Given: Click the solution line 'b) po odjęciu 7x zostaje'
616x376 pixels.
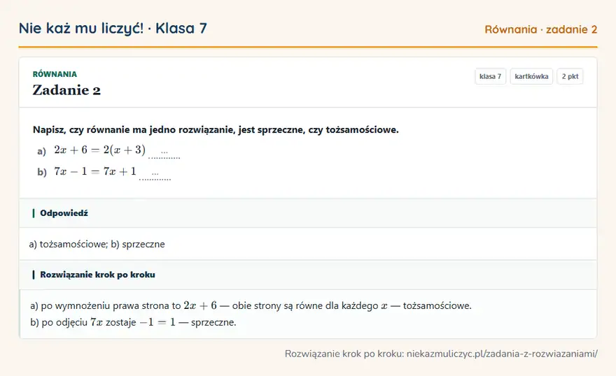Looking at the screenshot, I should click(133, 322).
